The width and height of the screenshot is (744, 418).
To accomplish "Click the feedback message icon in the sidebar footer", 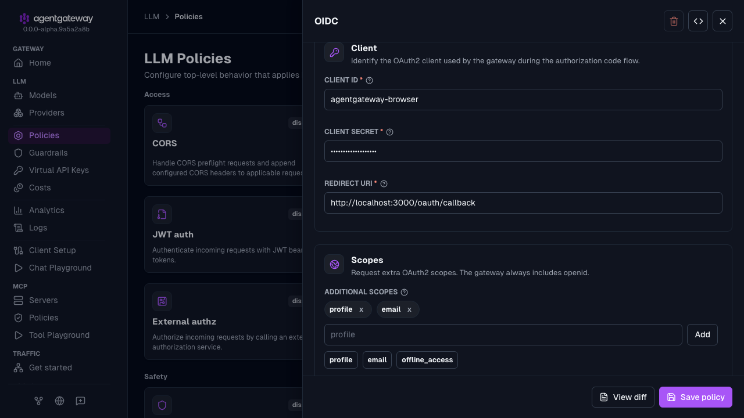I will coord(80,401).
